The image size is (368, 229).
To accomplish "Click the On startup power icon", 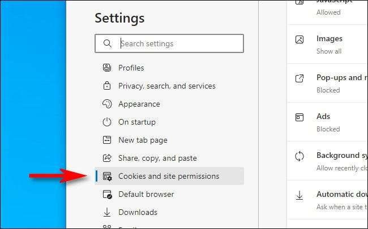I will click(x=107, y=122).
